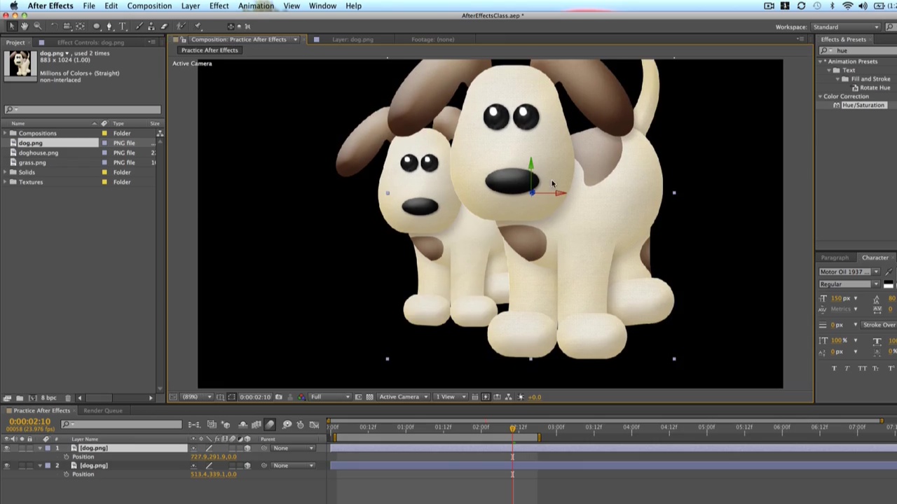The height and width of the screenshot is (504, 897).
Task: Switch to Effect Controls: dog.png tab
Action: 90,42
